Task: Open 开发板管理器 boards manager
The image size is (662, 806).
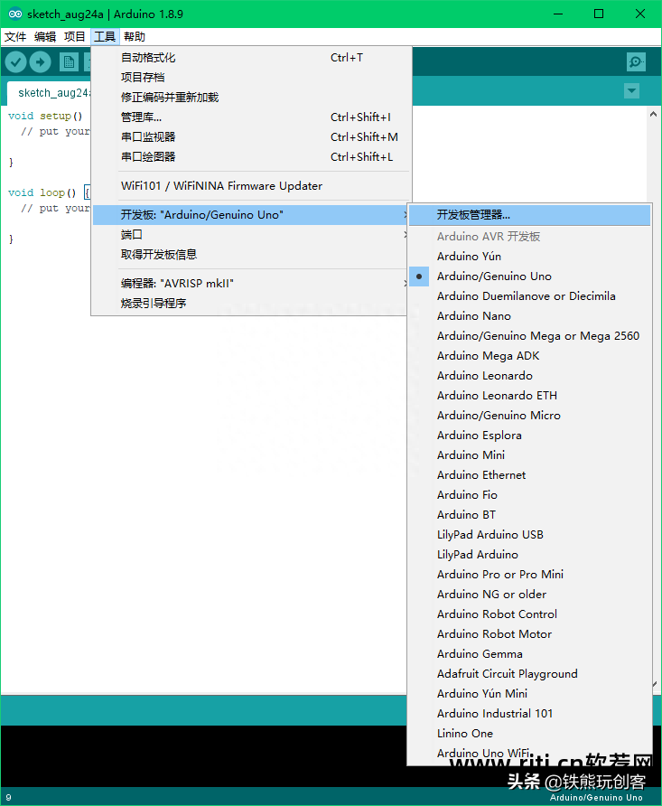Action: (x=529, y=215)
